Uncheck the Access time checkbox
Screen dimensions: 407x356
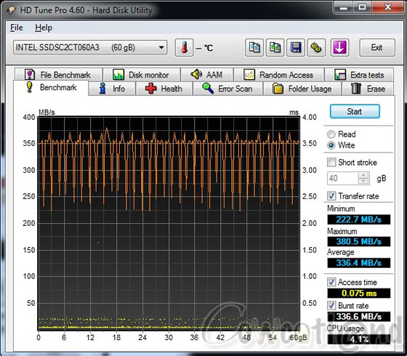(x=331, y=282)
